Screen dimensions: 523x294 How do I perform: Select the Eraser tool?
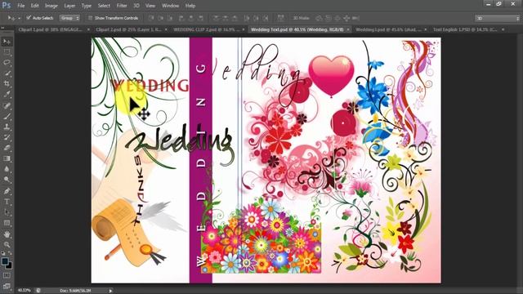(x=7, y=148)
